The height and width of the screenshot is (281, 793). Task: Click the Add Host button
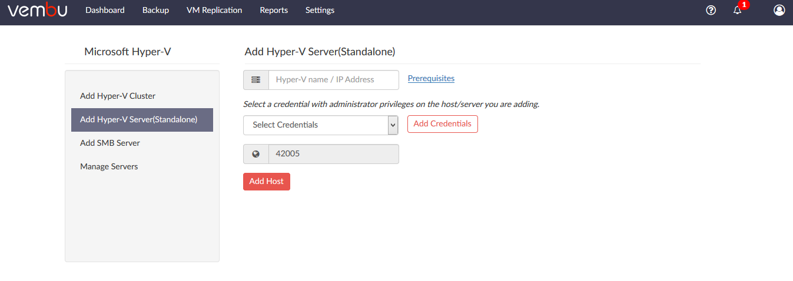(267, 182)
